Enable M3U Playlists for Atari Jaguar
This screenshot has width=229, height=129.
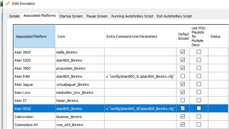tap(199, 84)
